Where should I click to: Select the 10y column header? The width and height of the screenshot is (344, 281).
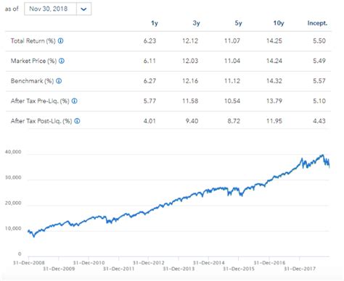tap(279, 23)
